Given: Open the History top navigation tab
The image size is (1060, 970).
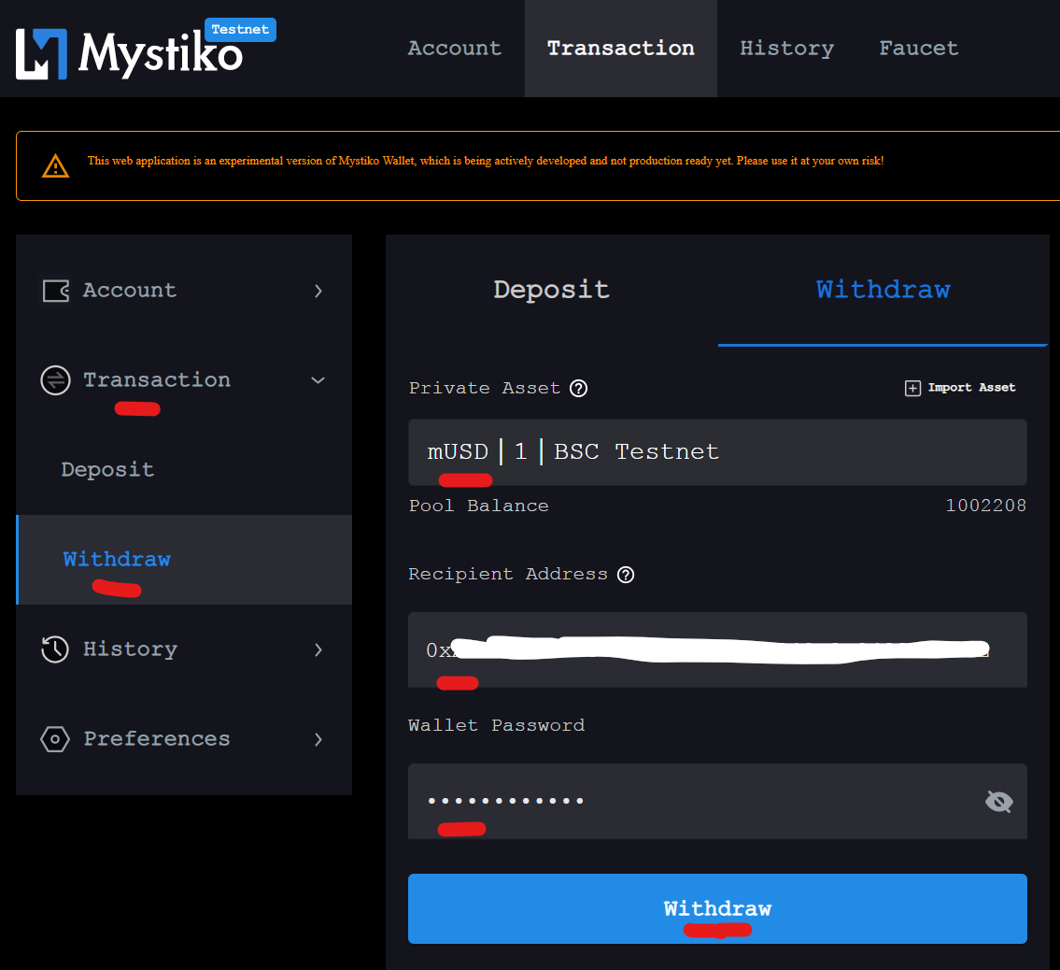Looking at the screenshot, I should [x=787, y=48].
